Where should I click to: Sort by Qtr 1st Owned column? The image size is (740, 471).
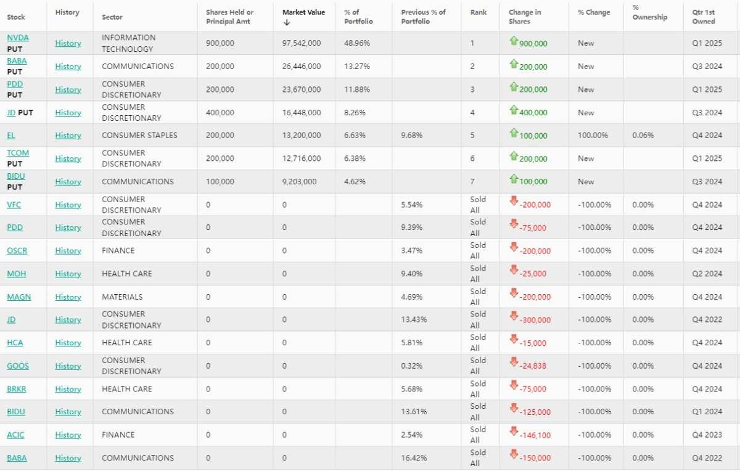(x=704, y=17)
